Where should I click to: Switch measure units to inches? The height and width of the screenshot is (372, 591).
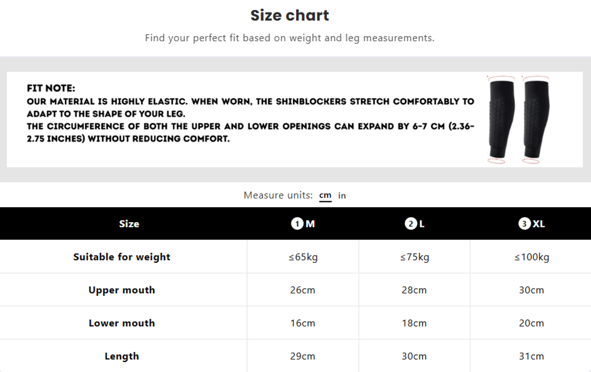point(342,195)
